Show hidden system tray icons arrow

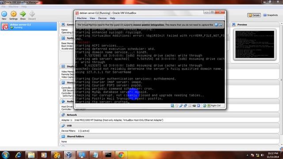(x=247, y=155)
